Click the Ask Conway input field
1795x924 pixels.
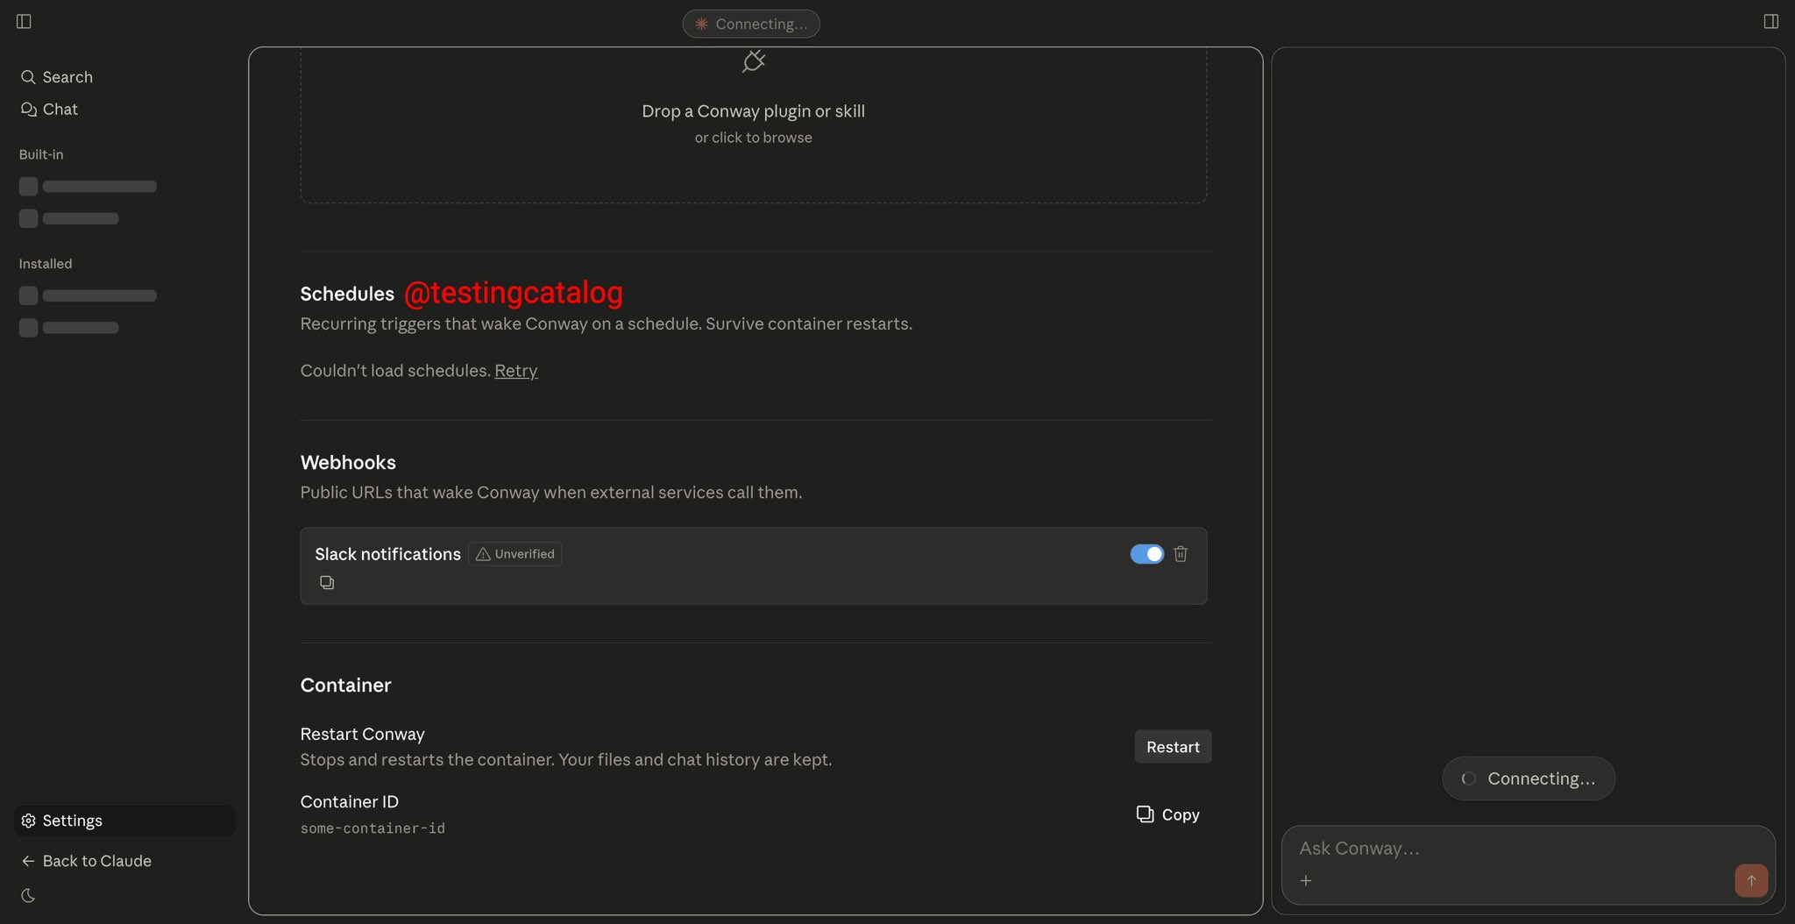(x=1508, y=849)
